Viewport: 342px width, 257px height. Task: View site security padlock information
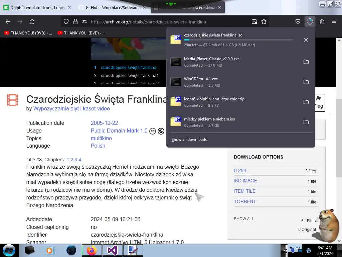(75, 22)
